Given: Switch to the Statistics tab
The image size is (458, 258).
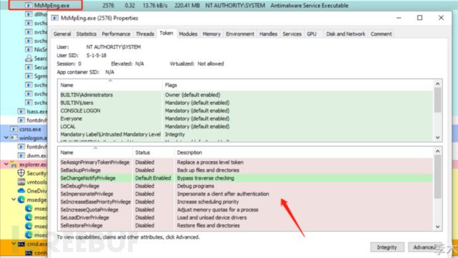Looking at the screenshot, I should pos(86,34).
